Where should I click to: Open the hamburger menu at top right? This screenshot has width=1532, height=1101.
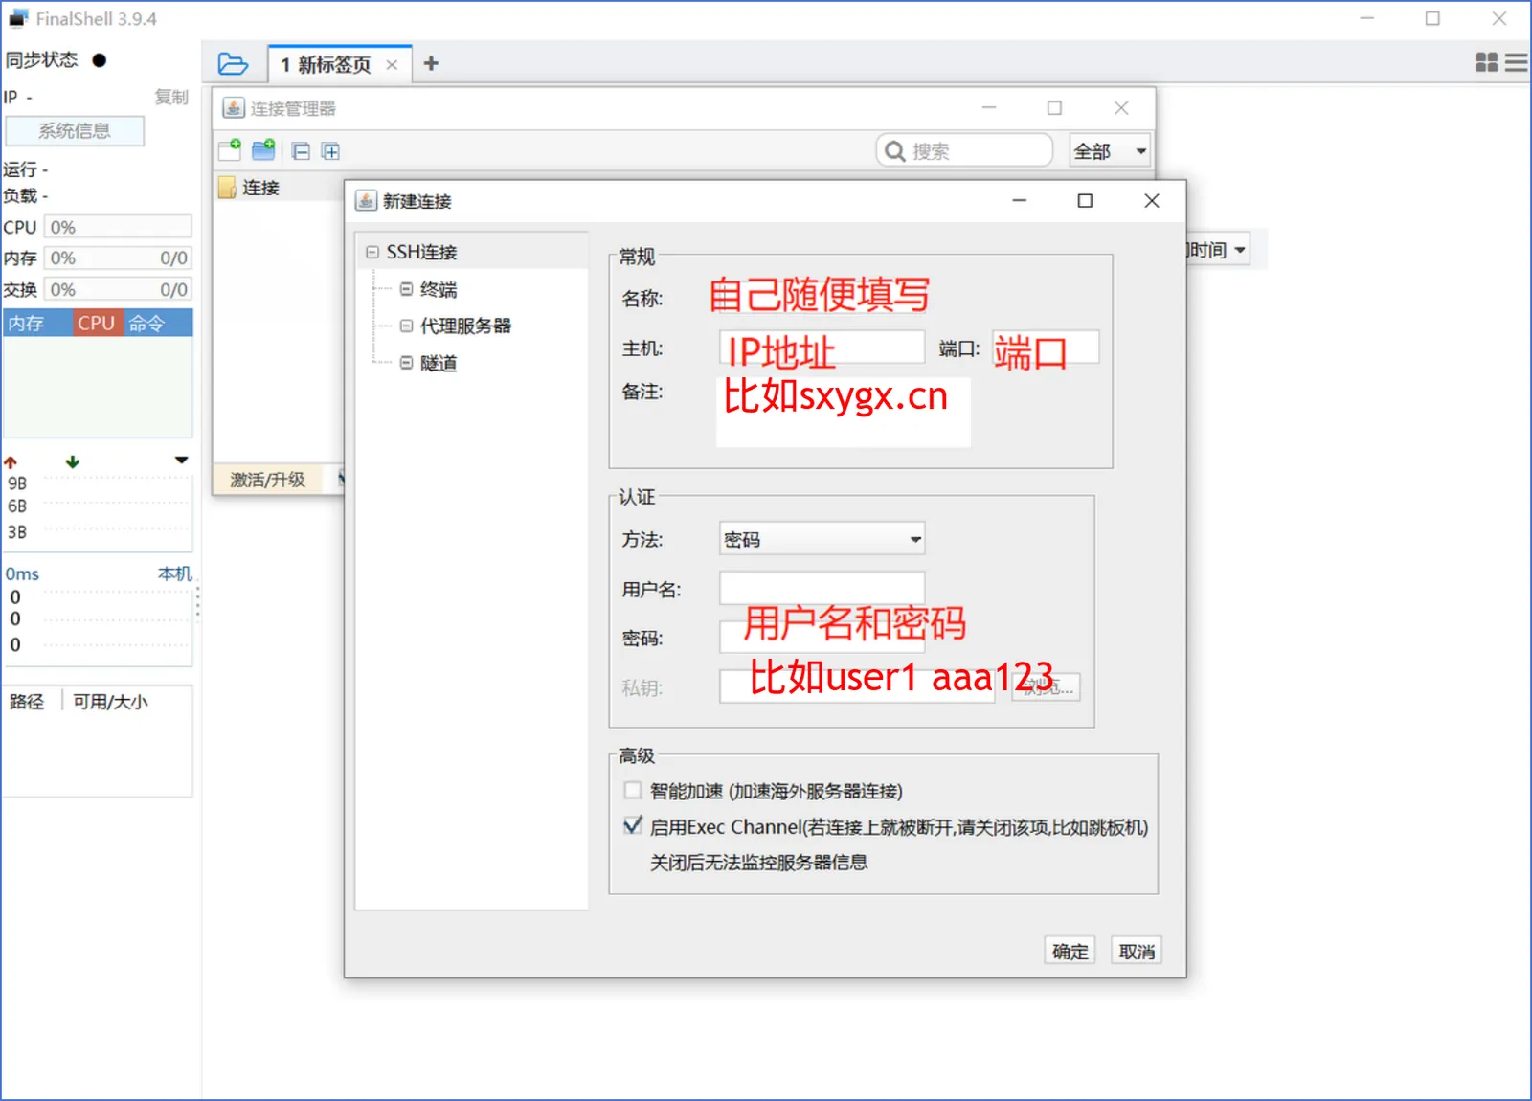tap(1516, 63)
